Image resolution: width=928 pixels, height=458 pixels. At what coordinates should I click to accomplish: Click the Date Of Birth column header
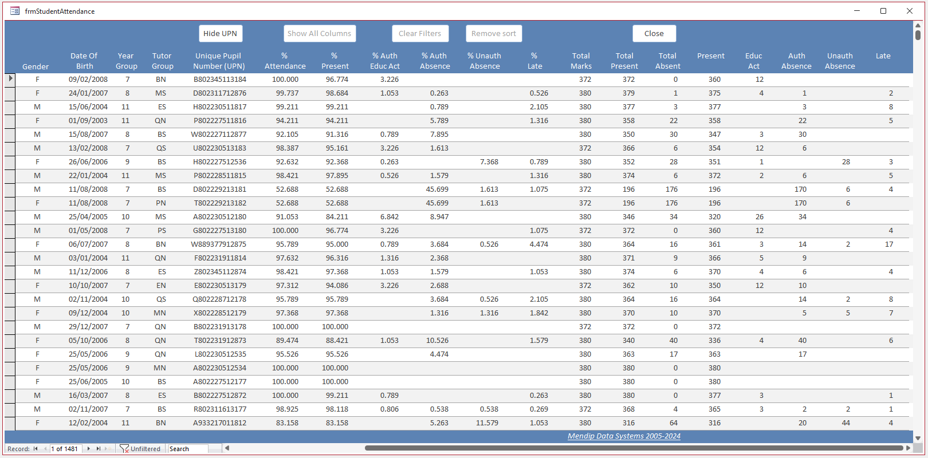point(84,61)
